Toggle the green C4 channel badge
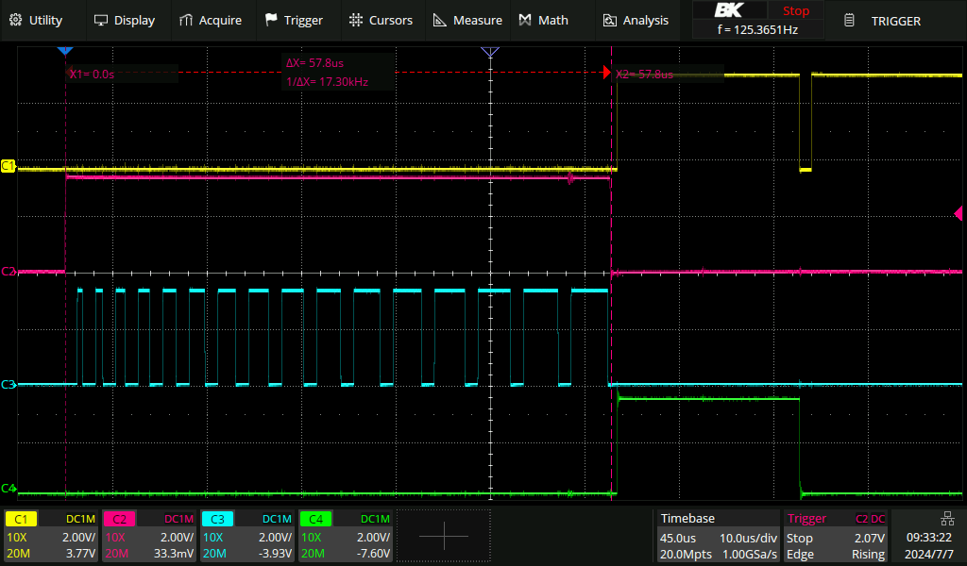The image size is (967, 566). 315,519
